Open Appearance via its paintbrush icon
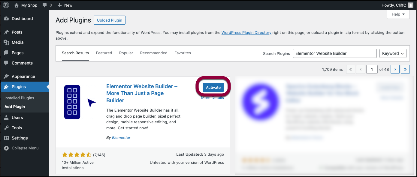The width and height of the screenshot is (417, 177). 6,76
